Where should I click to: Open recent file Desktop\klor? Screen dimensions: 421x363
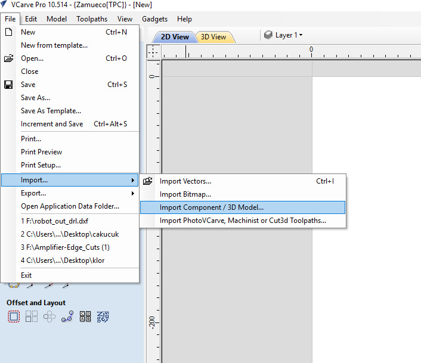[x=70, y=260]
